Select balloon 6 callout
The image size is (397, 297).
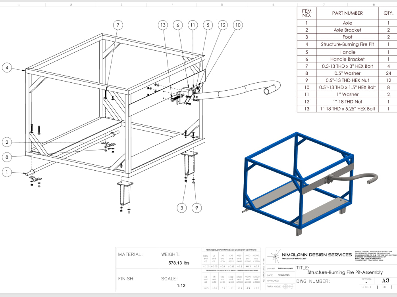pyautogui.click(x=178, y=25)
